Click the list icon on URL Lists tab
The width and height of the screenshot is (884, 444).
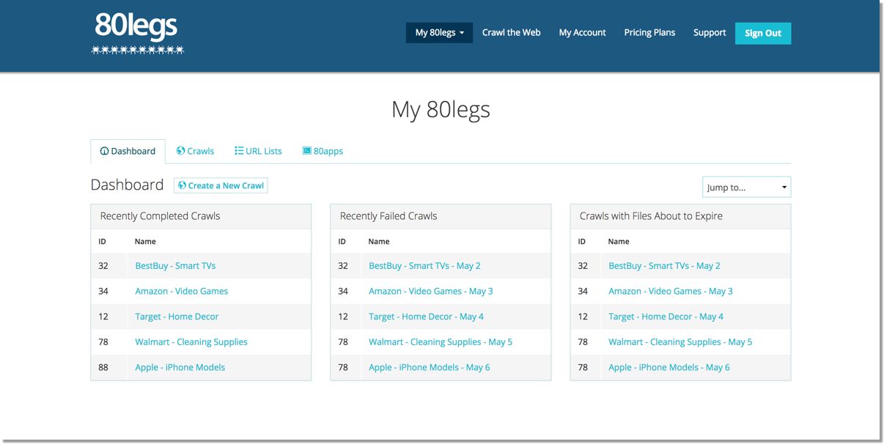point(239,151)
